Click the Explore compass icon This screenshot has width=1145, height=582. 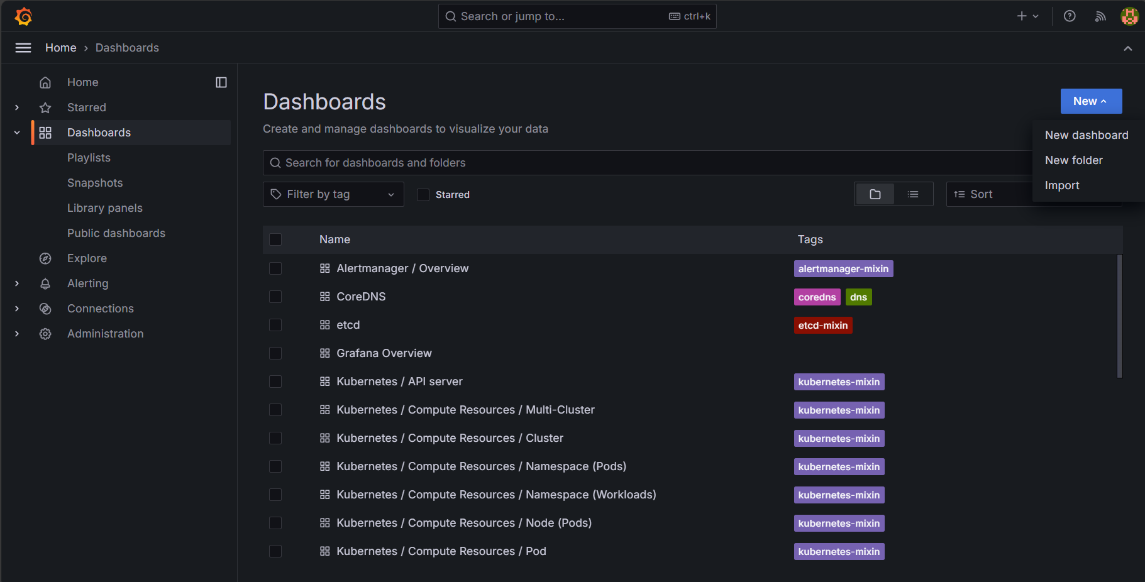(45, 258)
